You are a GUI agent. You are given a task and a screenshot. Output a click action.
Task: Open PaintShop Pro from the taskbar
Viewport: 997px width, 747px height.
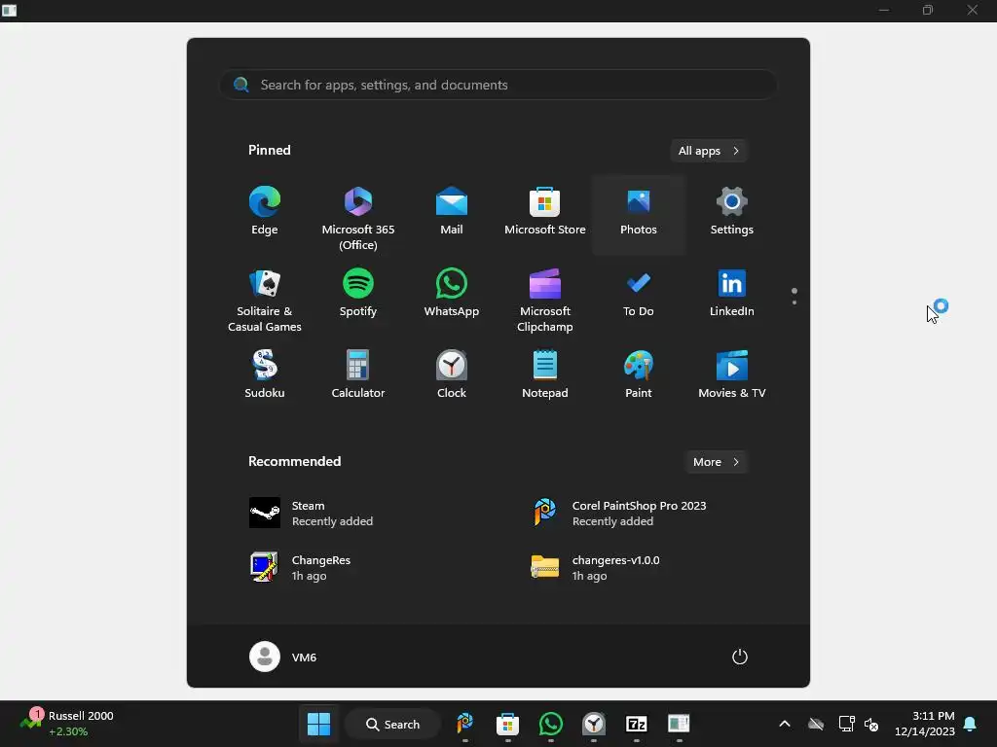tap(465, 724)
